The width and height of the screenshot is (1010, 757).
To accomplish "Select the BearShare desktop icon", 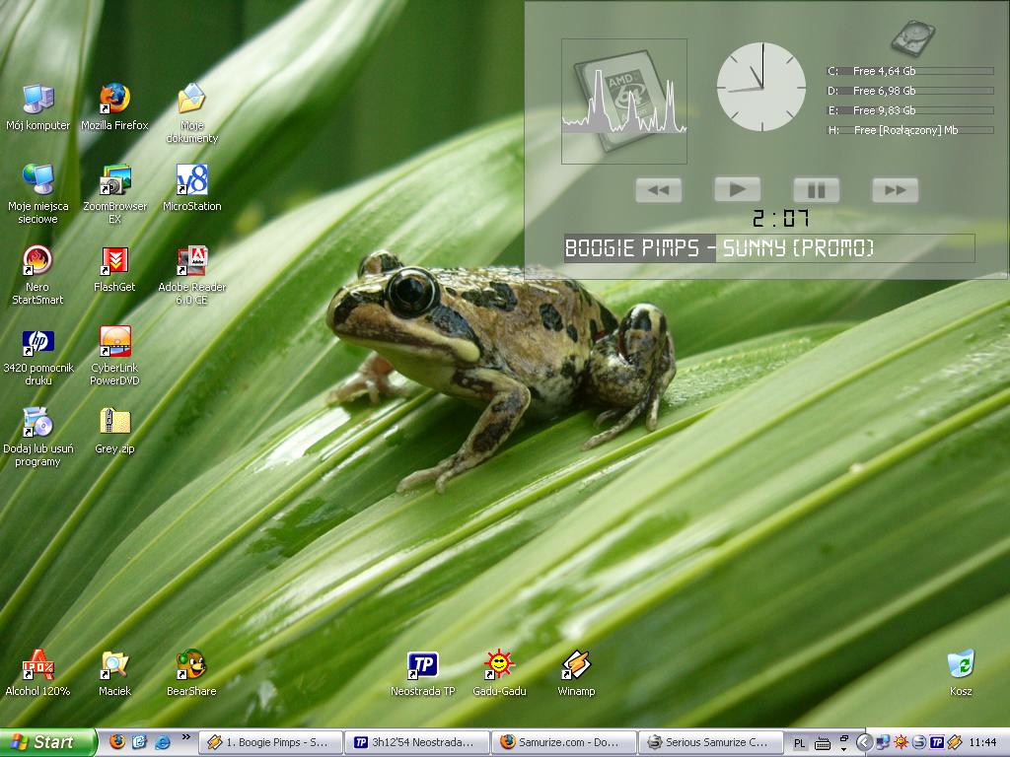I will coord(191,665).
